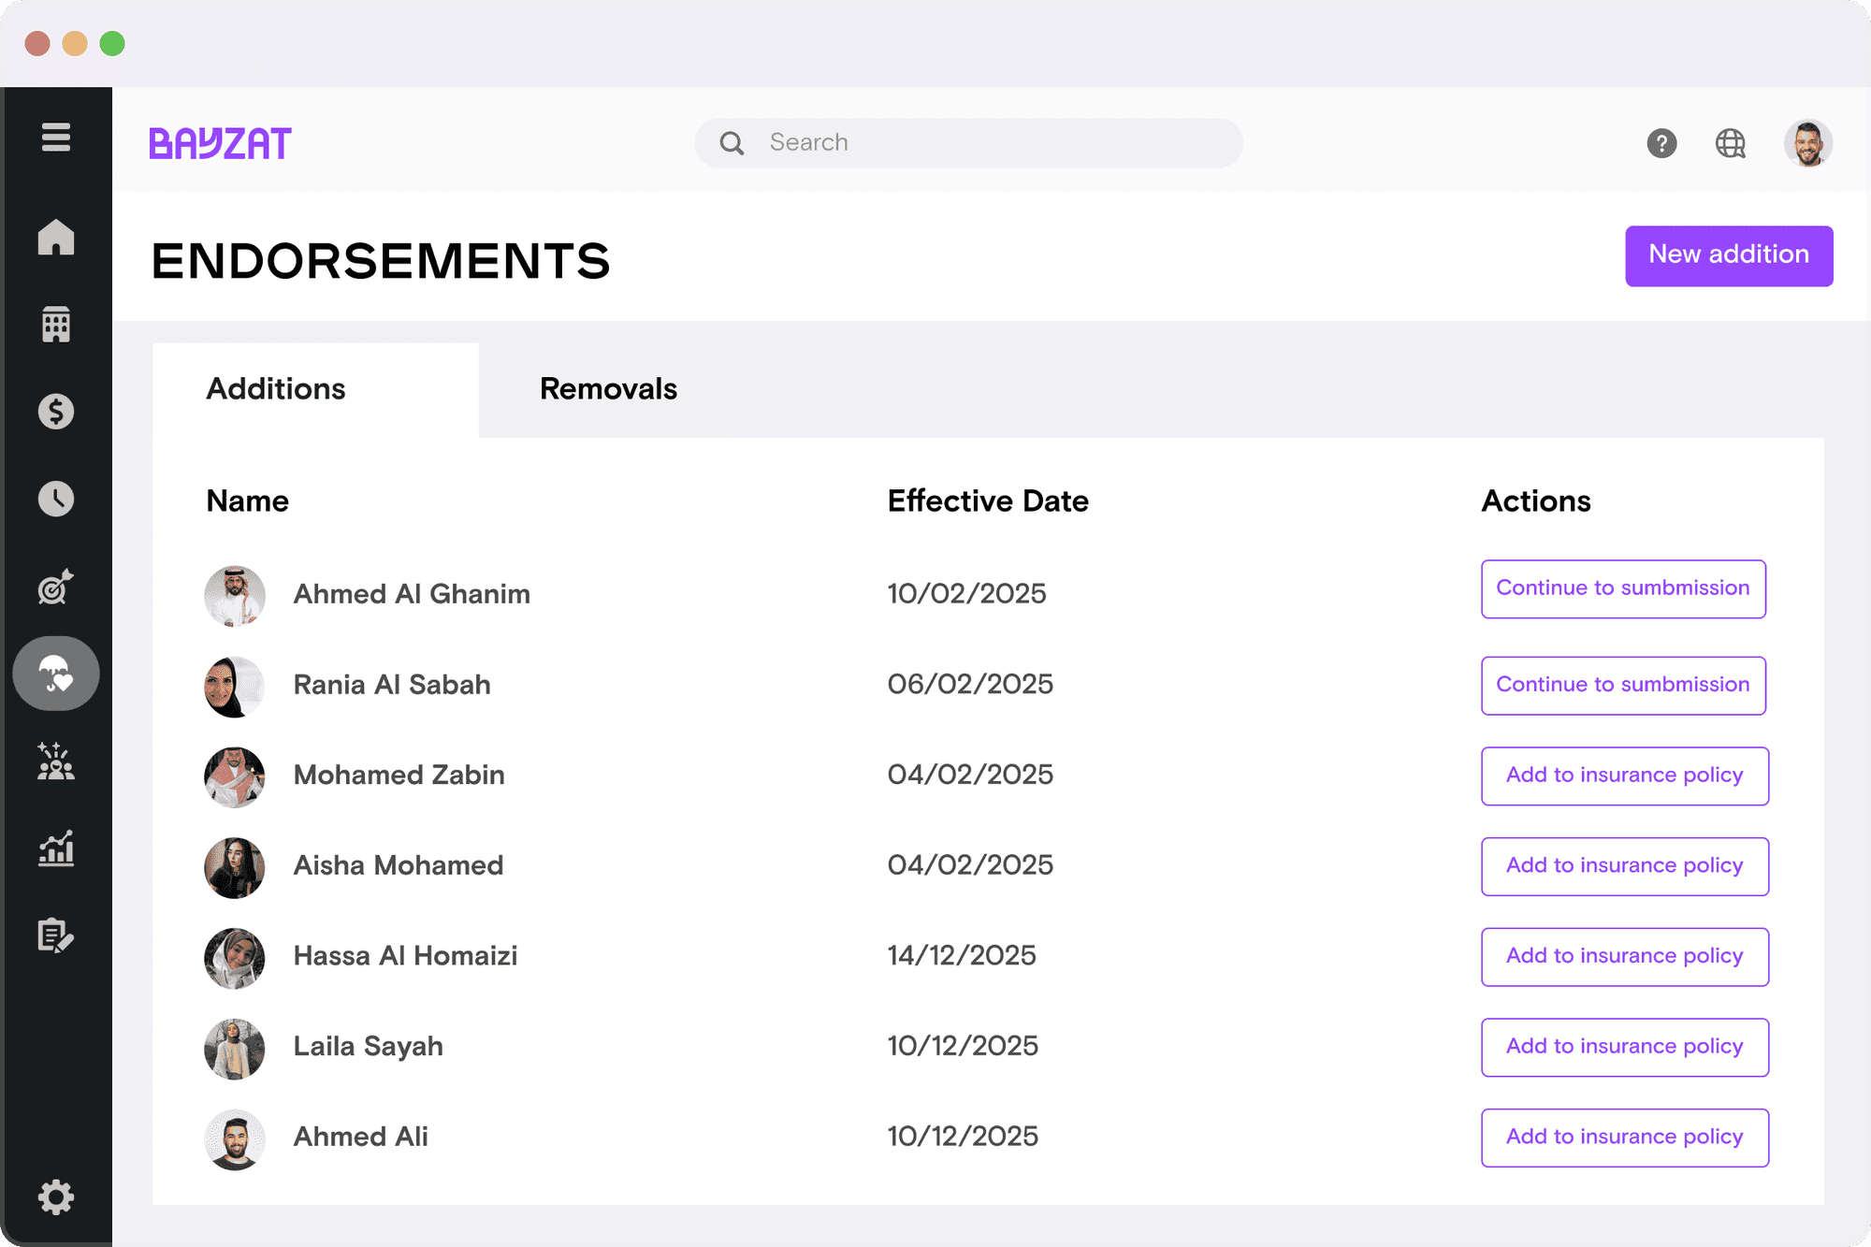
Task: Select the Company building icon
Action: pos(56,325)
